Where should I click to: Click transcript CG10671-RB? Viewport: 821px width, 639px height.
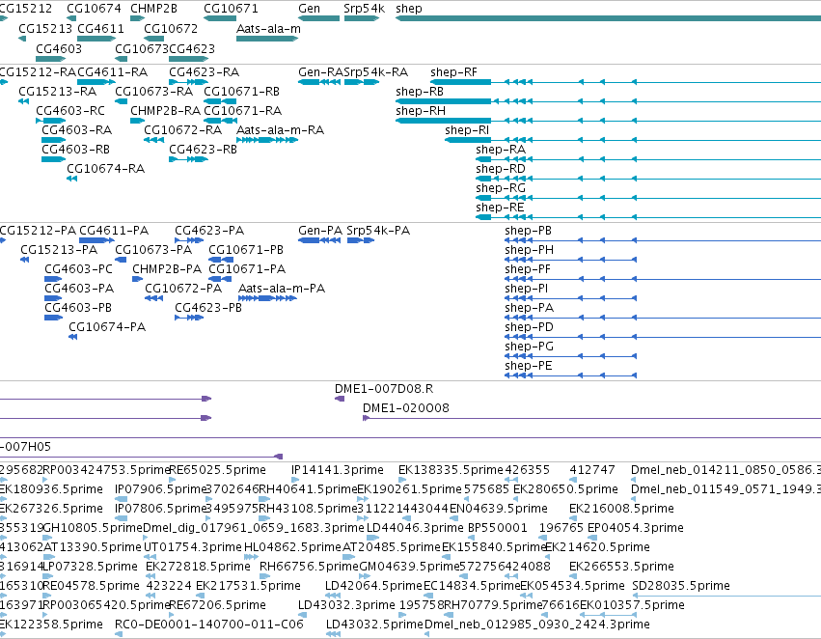241,91
